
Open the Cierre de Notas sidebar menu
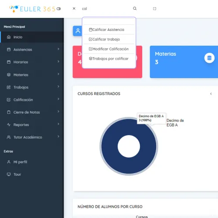click(32, 112)
